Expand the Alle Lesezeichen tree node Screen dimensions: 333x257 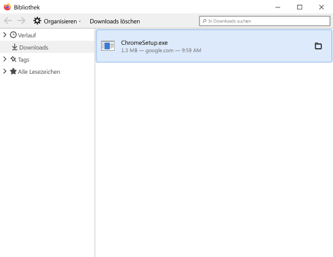(x=5, y=71)
